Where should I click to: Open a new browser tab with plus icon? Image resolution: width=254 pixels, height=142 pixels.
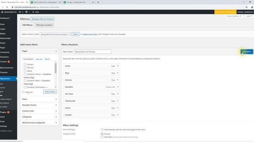[x=98, y=2]
